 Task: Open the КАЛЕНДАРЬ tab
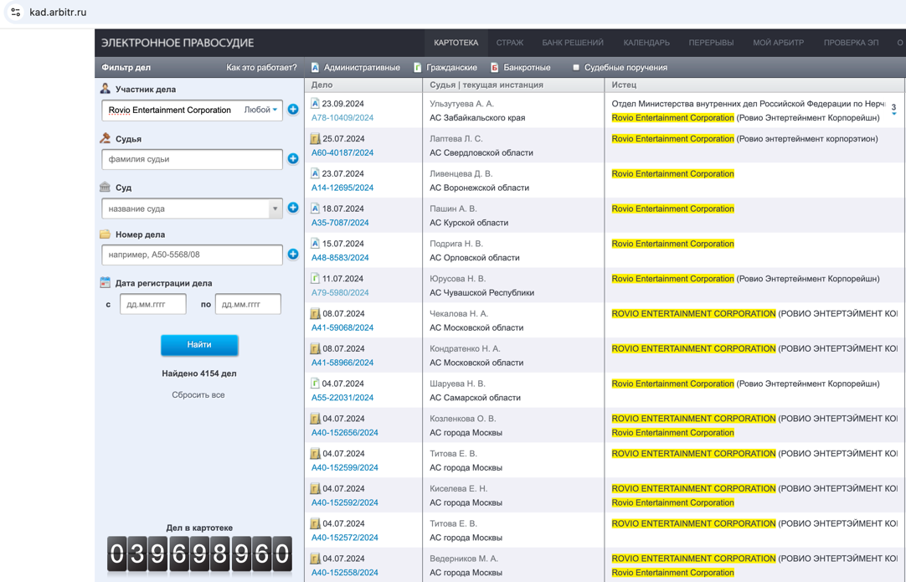pyautogui.click(x=646, y=43)
